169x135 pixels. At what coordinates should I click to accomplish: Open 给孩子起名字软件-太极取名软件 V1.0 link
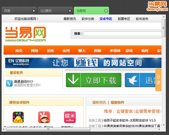(129, 120)
